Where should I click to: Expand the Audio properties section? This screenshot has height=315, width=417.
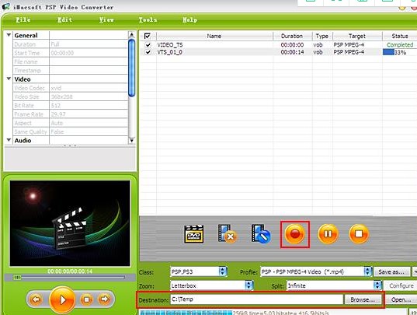pyautogui.click(x=9, y=140)
